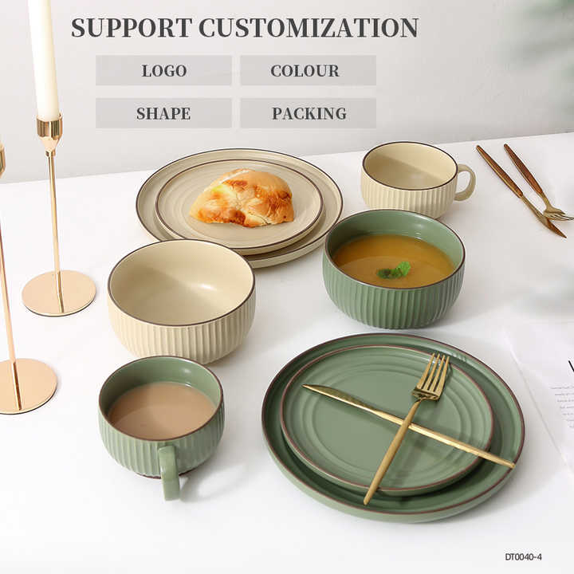Click the DT0040-4 product code
Screen dimensions: 574x574
[523, 556]
